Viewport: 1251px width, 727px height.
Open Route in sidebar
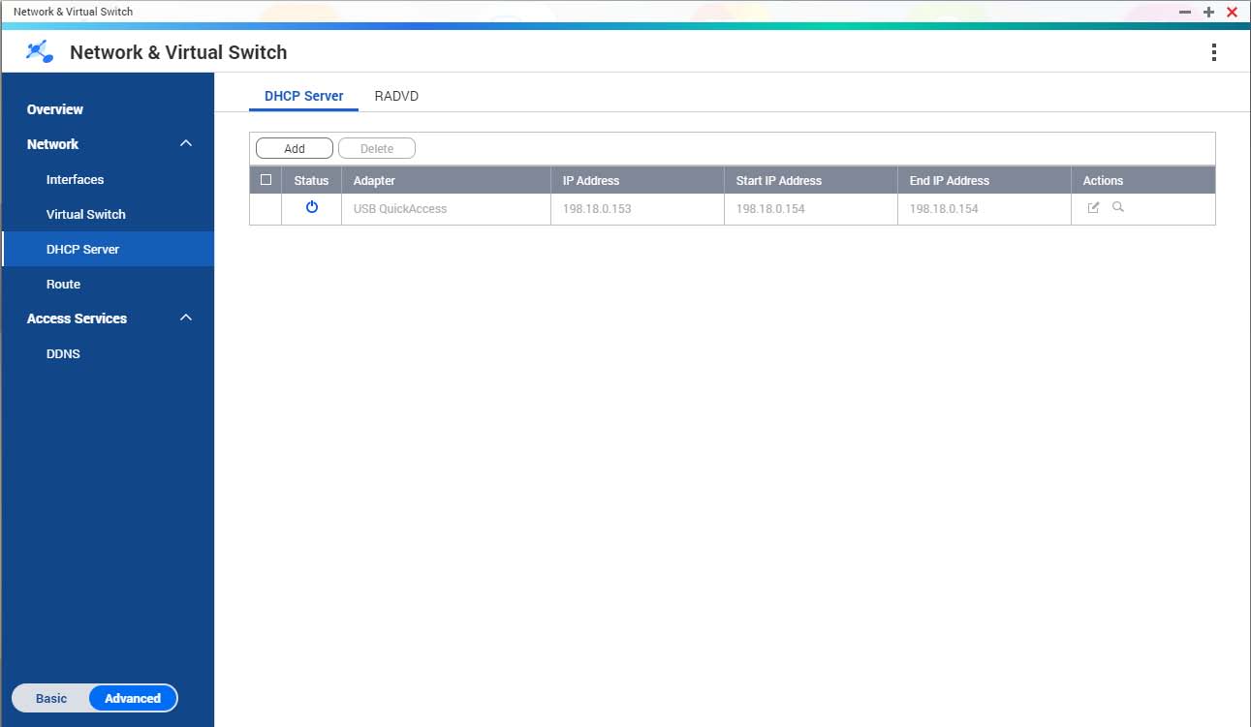tap(63, 284)
